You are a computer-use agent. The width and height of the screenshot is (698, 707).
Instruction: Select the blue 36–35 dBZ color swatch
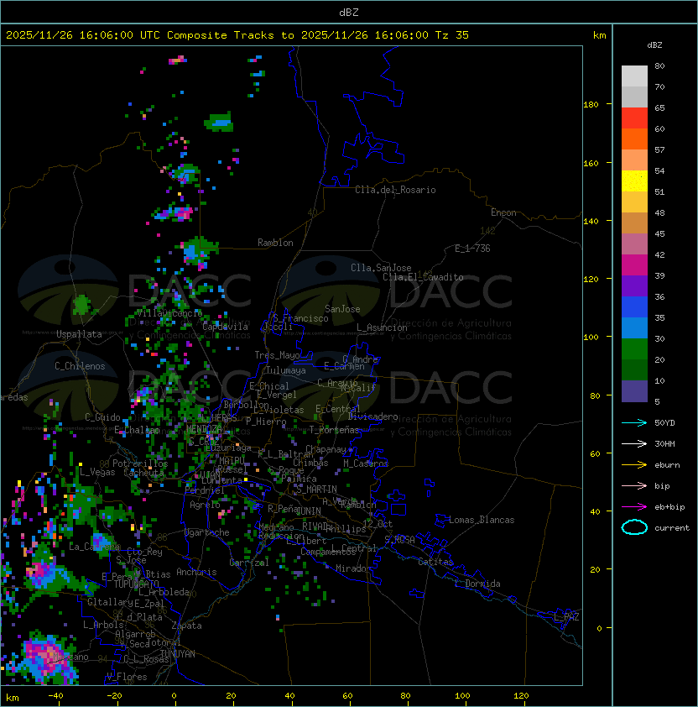pyautogui.click(x=634, y=307)
